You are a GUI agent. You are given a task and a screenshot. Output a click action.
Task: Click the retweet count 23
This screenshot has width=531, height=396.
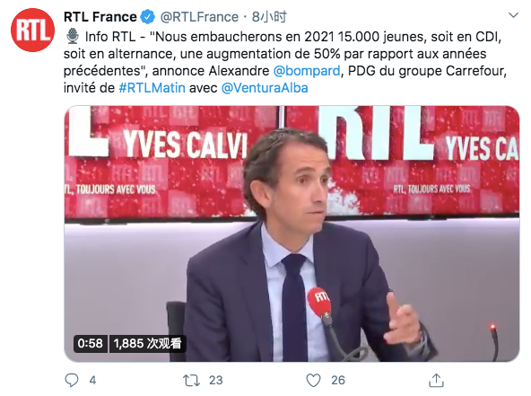215,381
